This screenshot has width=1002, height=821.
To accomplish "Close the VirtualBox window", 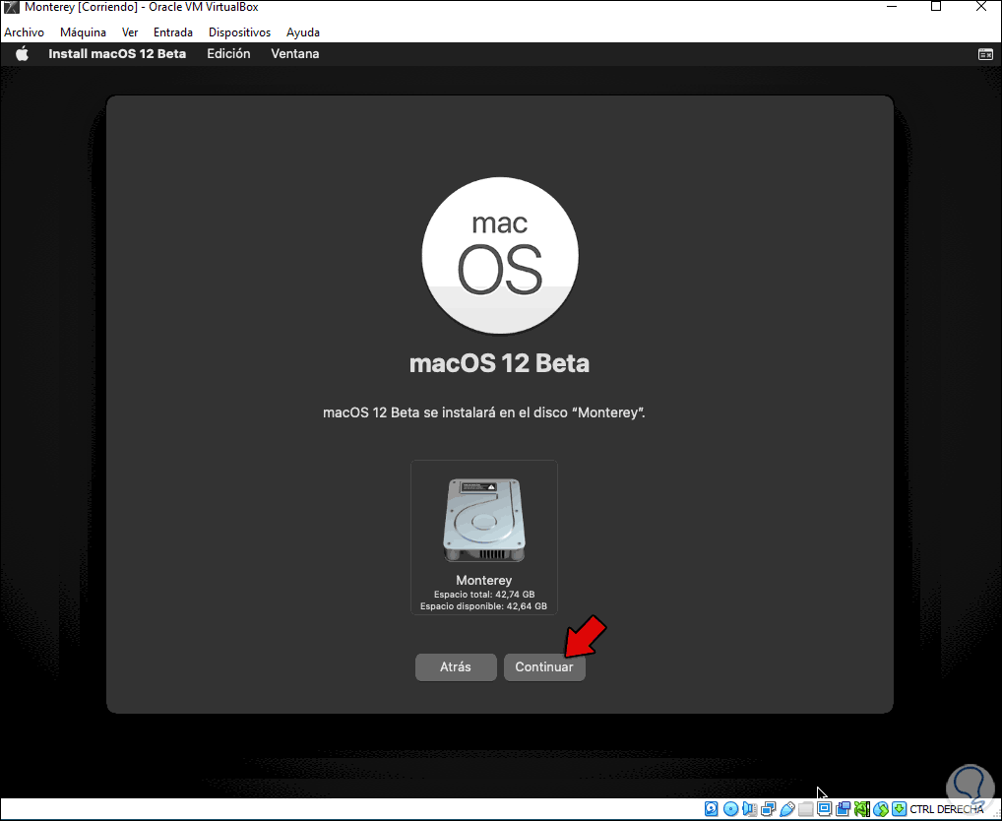I will [x=981, y=7].
